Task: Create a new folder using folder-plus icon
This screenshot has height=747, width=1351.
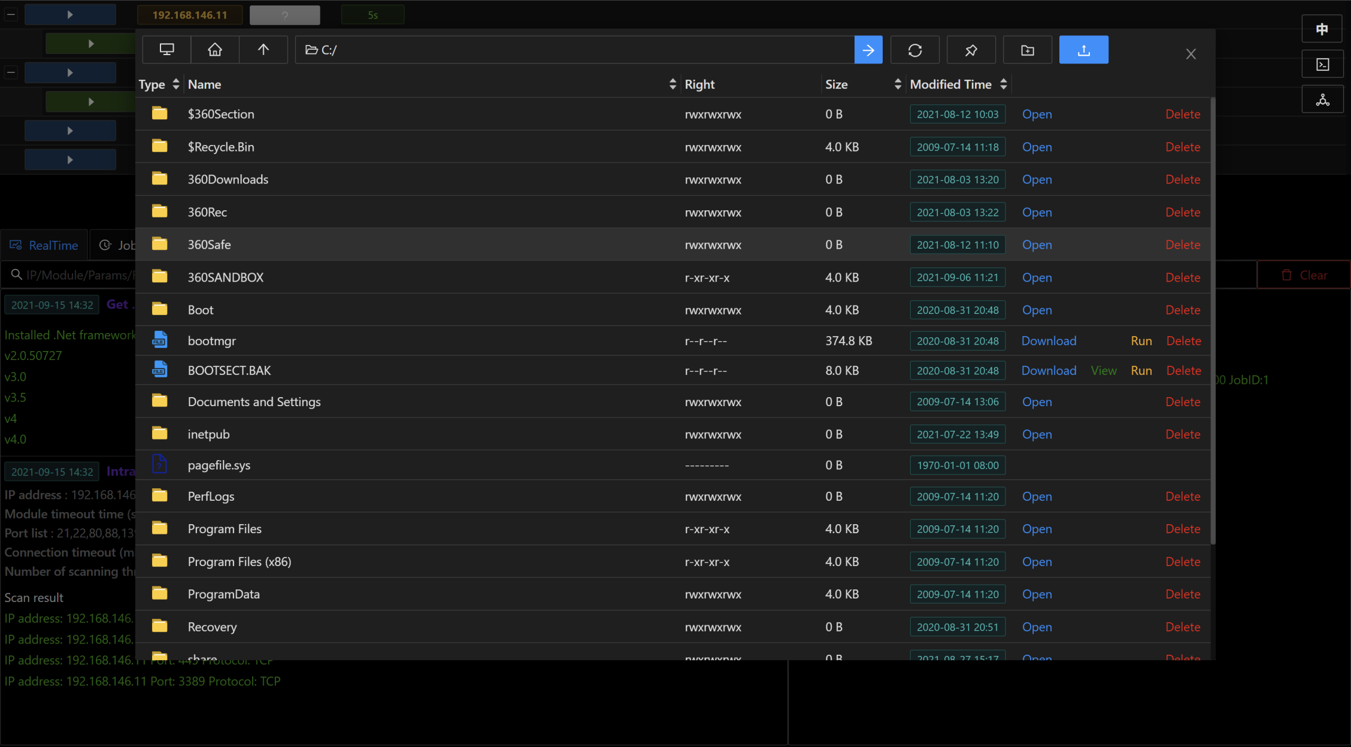Action: click(1027, 50)
